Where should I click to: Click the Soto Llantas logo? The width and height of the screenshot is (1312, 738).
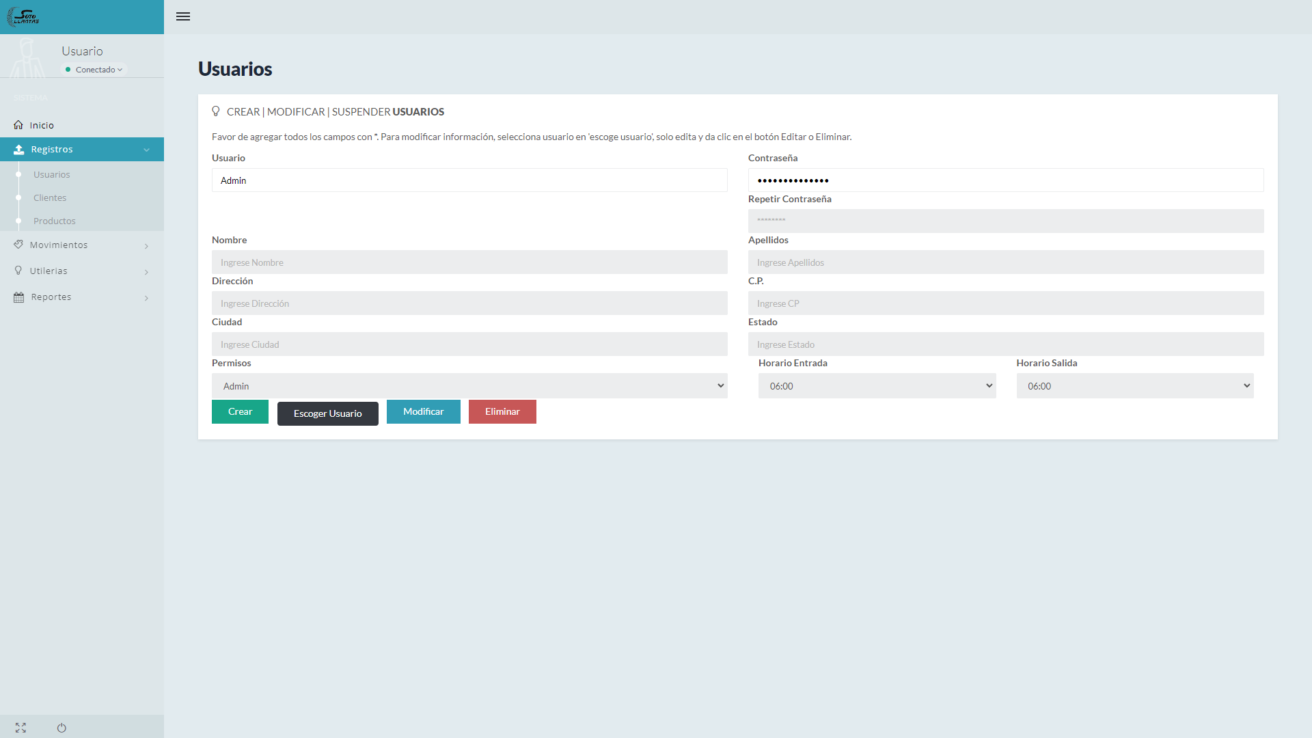(23, 16)
